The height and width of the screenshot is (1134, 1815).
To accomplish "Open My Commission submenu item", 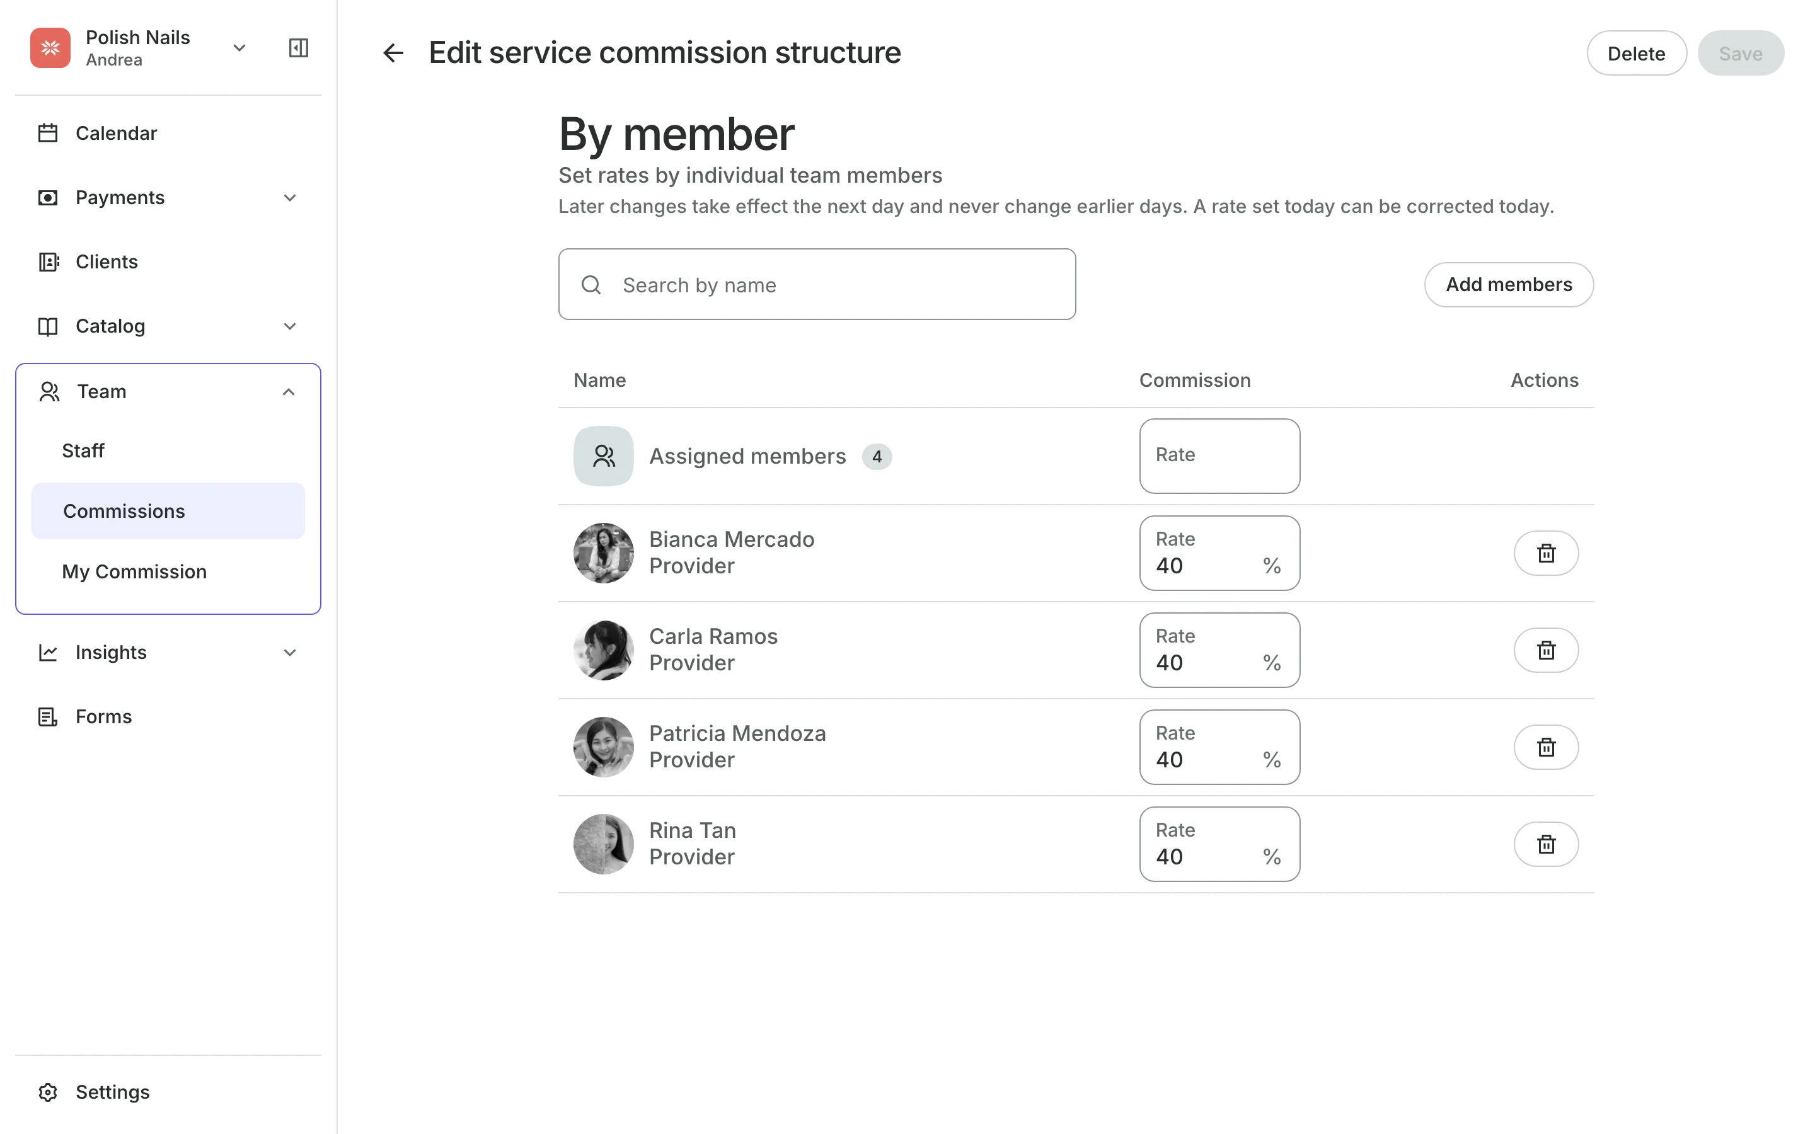I will [168, 571].
